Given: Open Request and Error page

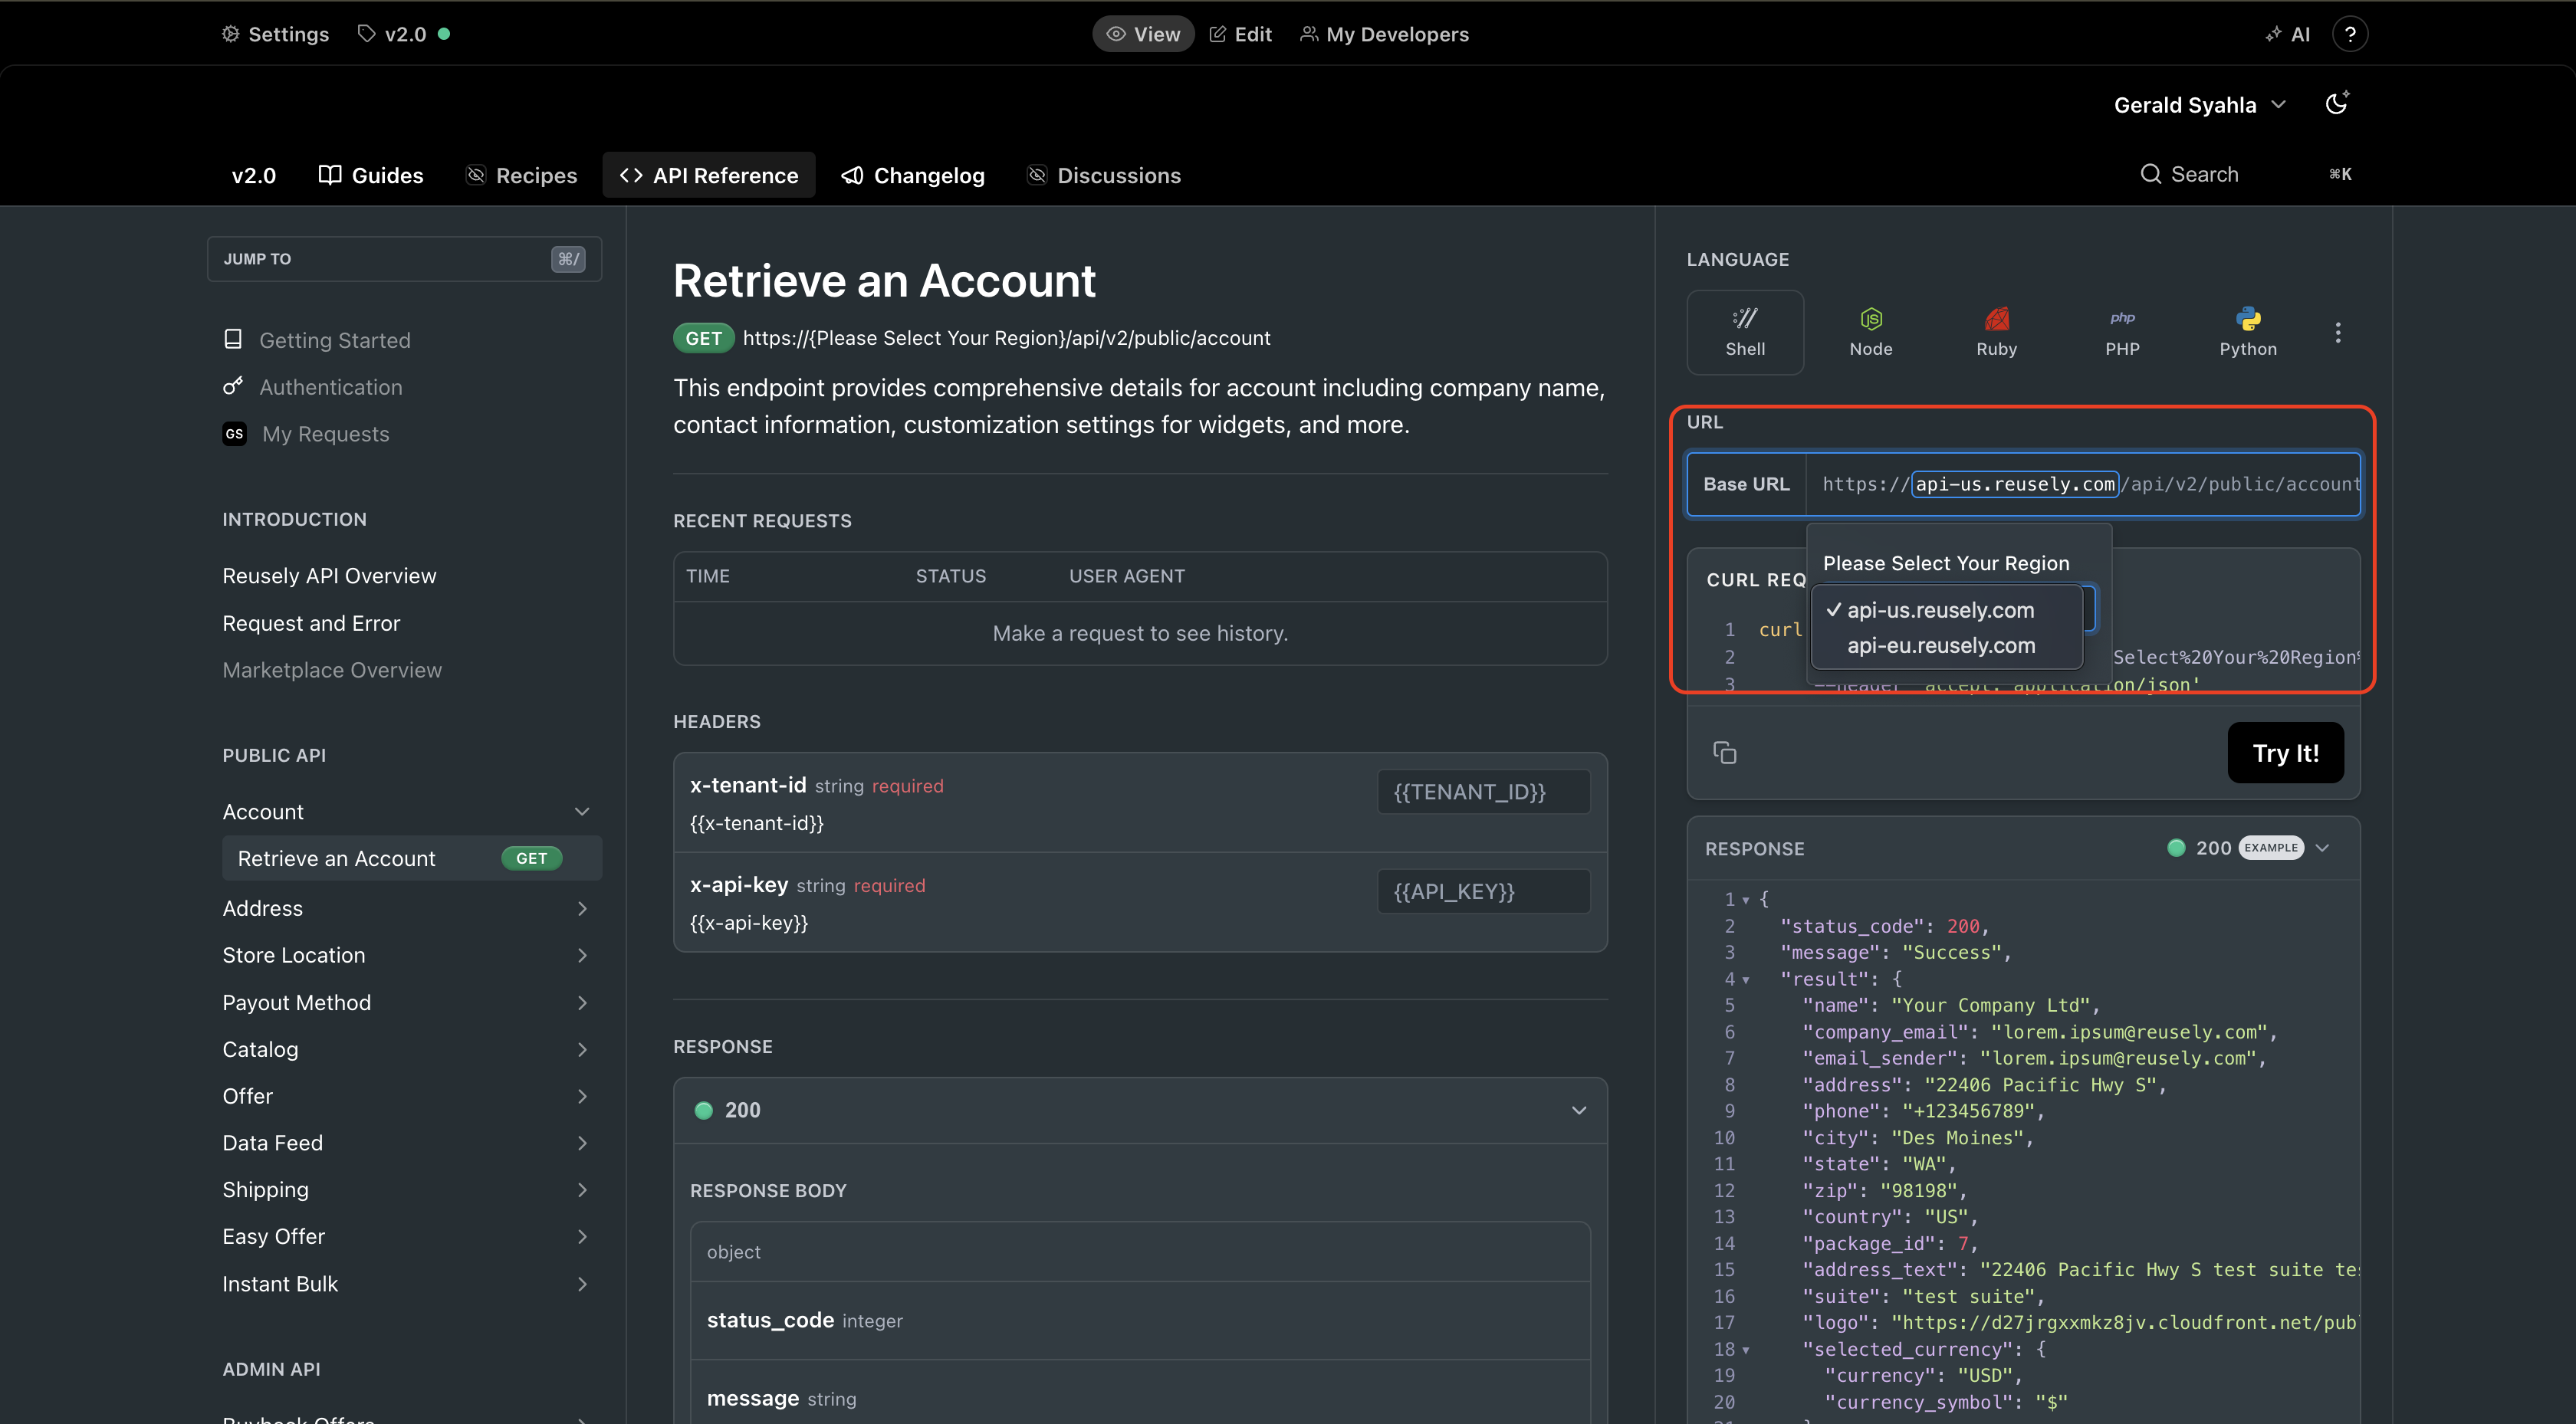Looking at the screenshot, I should click(x=311, y=623).
